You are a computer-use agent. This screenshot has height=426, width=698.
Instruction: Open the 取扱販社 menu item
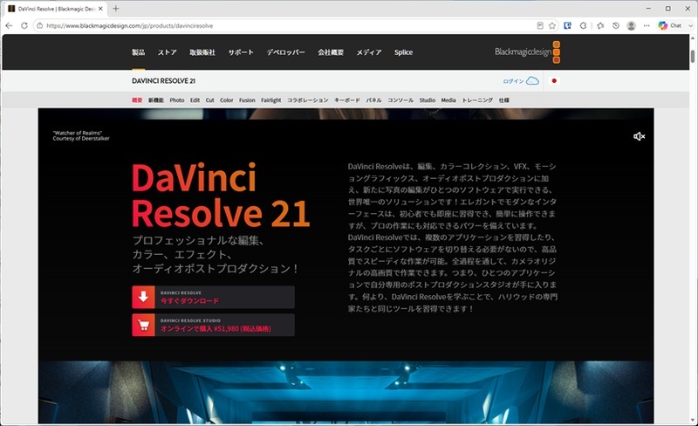click(x=202, y=52)
